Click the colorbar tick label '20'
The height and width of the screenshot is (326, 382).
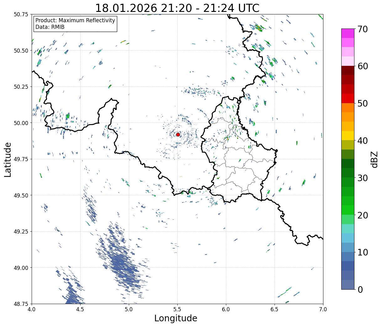click(x=362, y=215)
